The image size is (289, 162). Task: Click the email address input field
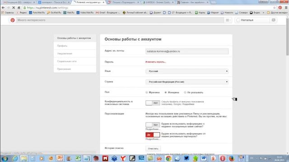click(187, 51)
